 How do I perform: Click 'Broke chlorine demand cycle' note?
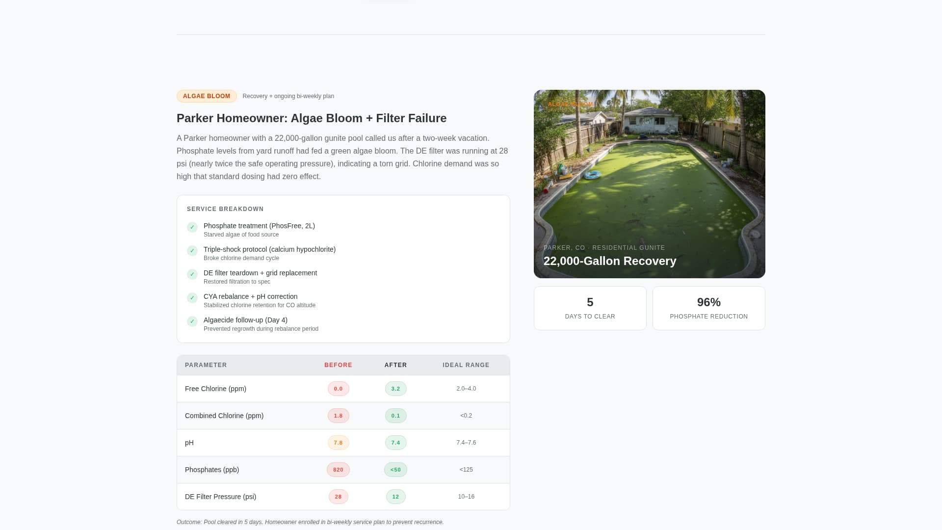coord(241,258)
